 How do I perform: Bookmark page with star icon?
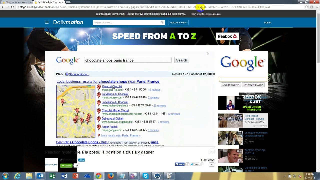click(306, 7)
